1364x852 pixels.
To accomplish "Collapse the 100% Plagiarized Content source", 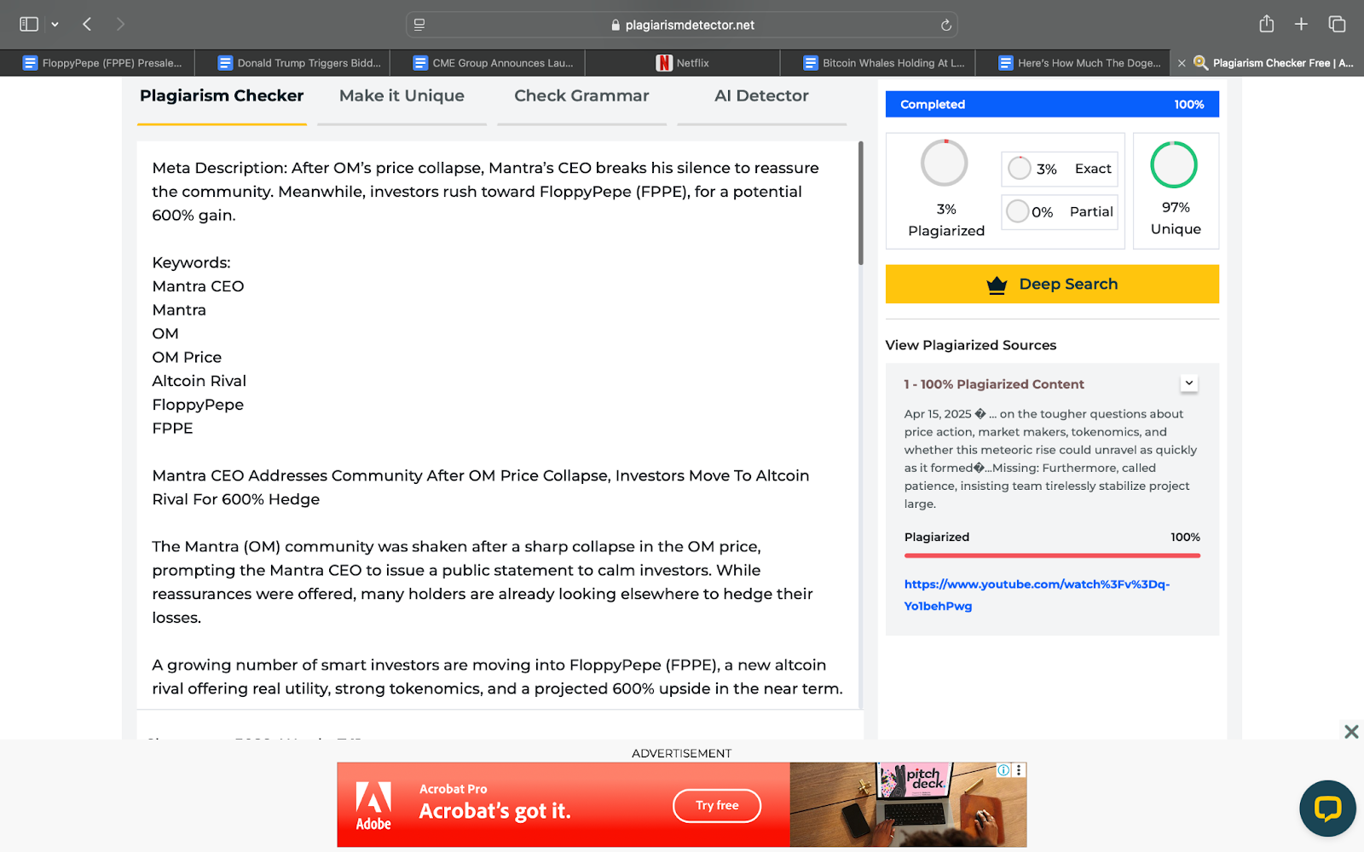I will (1188, 383).
